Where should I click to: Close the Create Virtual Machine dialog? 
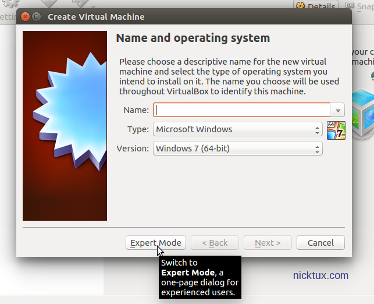coord(26,17)
